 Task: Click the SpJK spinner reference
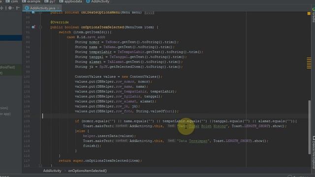(x=103, y=67)
